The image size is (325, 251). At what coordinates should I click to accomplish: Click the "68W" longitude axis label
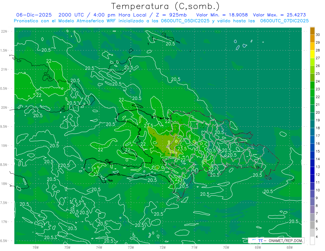coord(290,247)
